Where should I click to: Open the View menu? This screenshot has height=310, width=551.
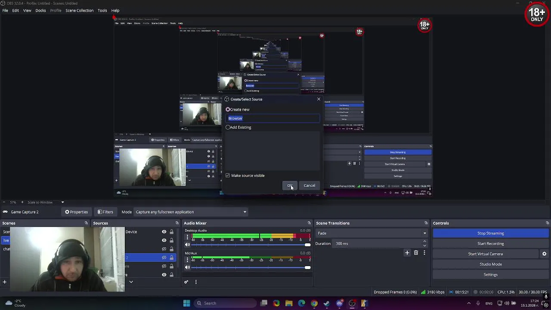(x=27, y=10)
